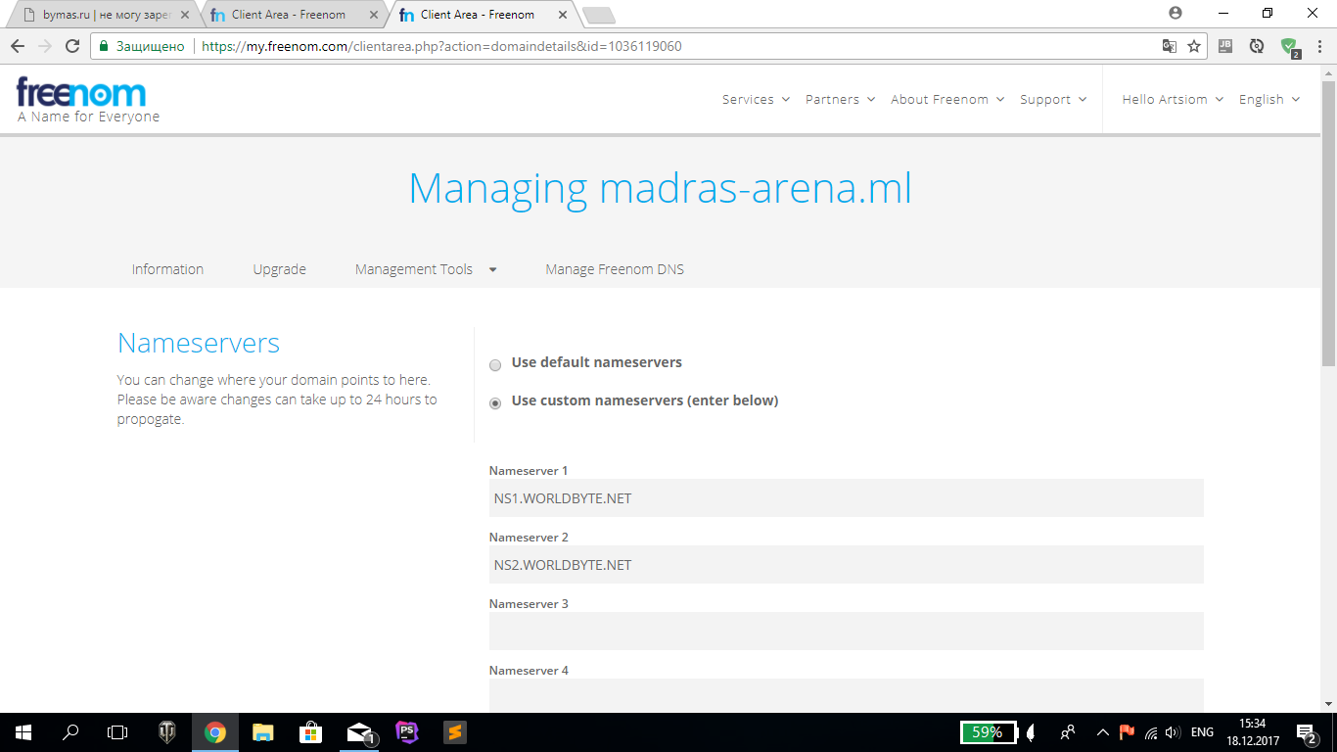This screenshot has height=752, width=1337.
Task: Select Use custom nameservers radio button
Action: pos(495,403)
